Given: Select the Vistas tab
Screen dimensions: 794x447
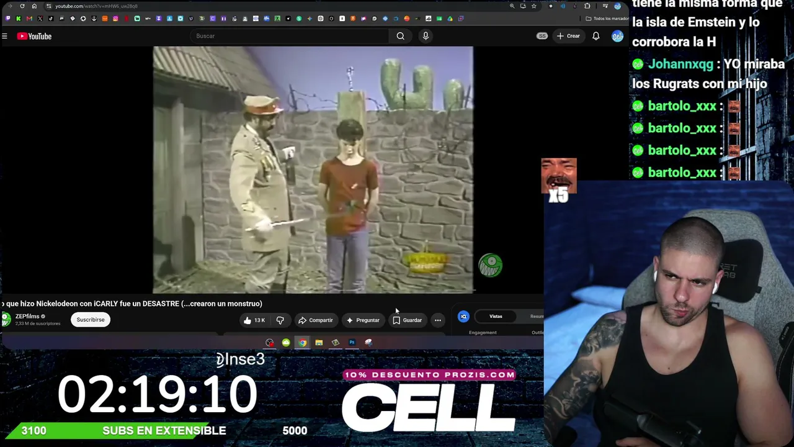Looking at the screenshot, I should point(496,317).
